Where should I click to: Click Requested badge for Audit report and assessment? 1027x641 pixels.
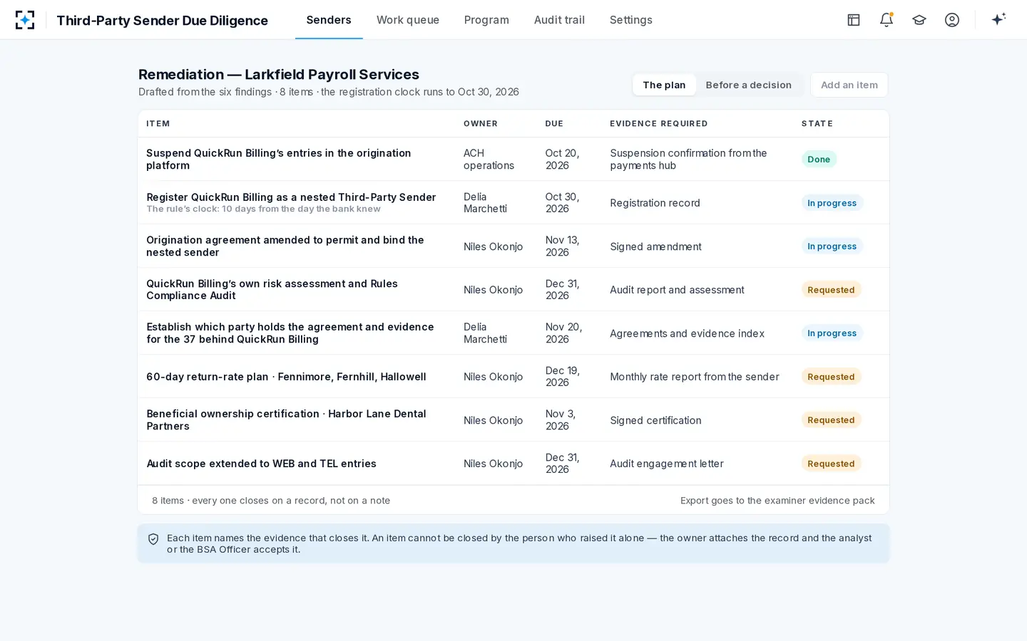coord(831,290)
